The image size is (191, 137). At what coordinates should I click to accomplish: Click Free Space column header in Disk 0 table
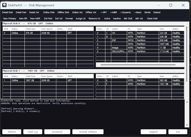48,29
